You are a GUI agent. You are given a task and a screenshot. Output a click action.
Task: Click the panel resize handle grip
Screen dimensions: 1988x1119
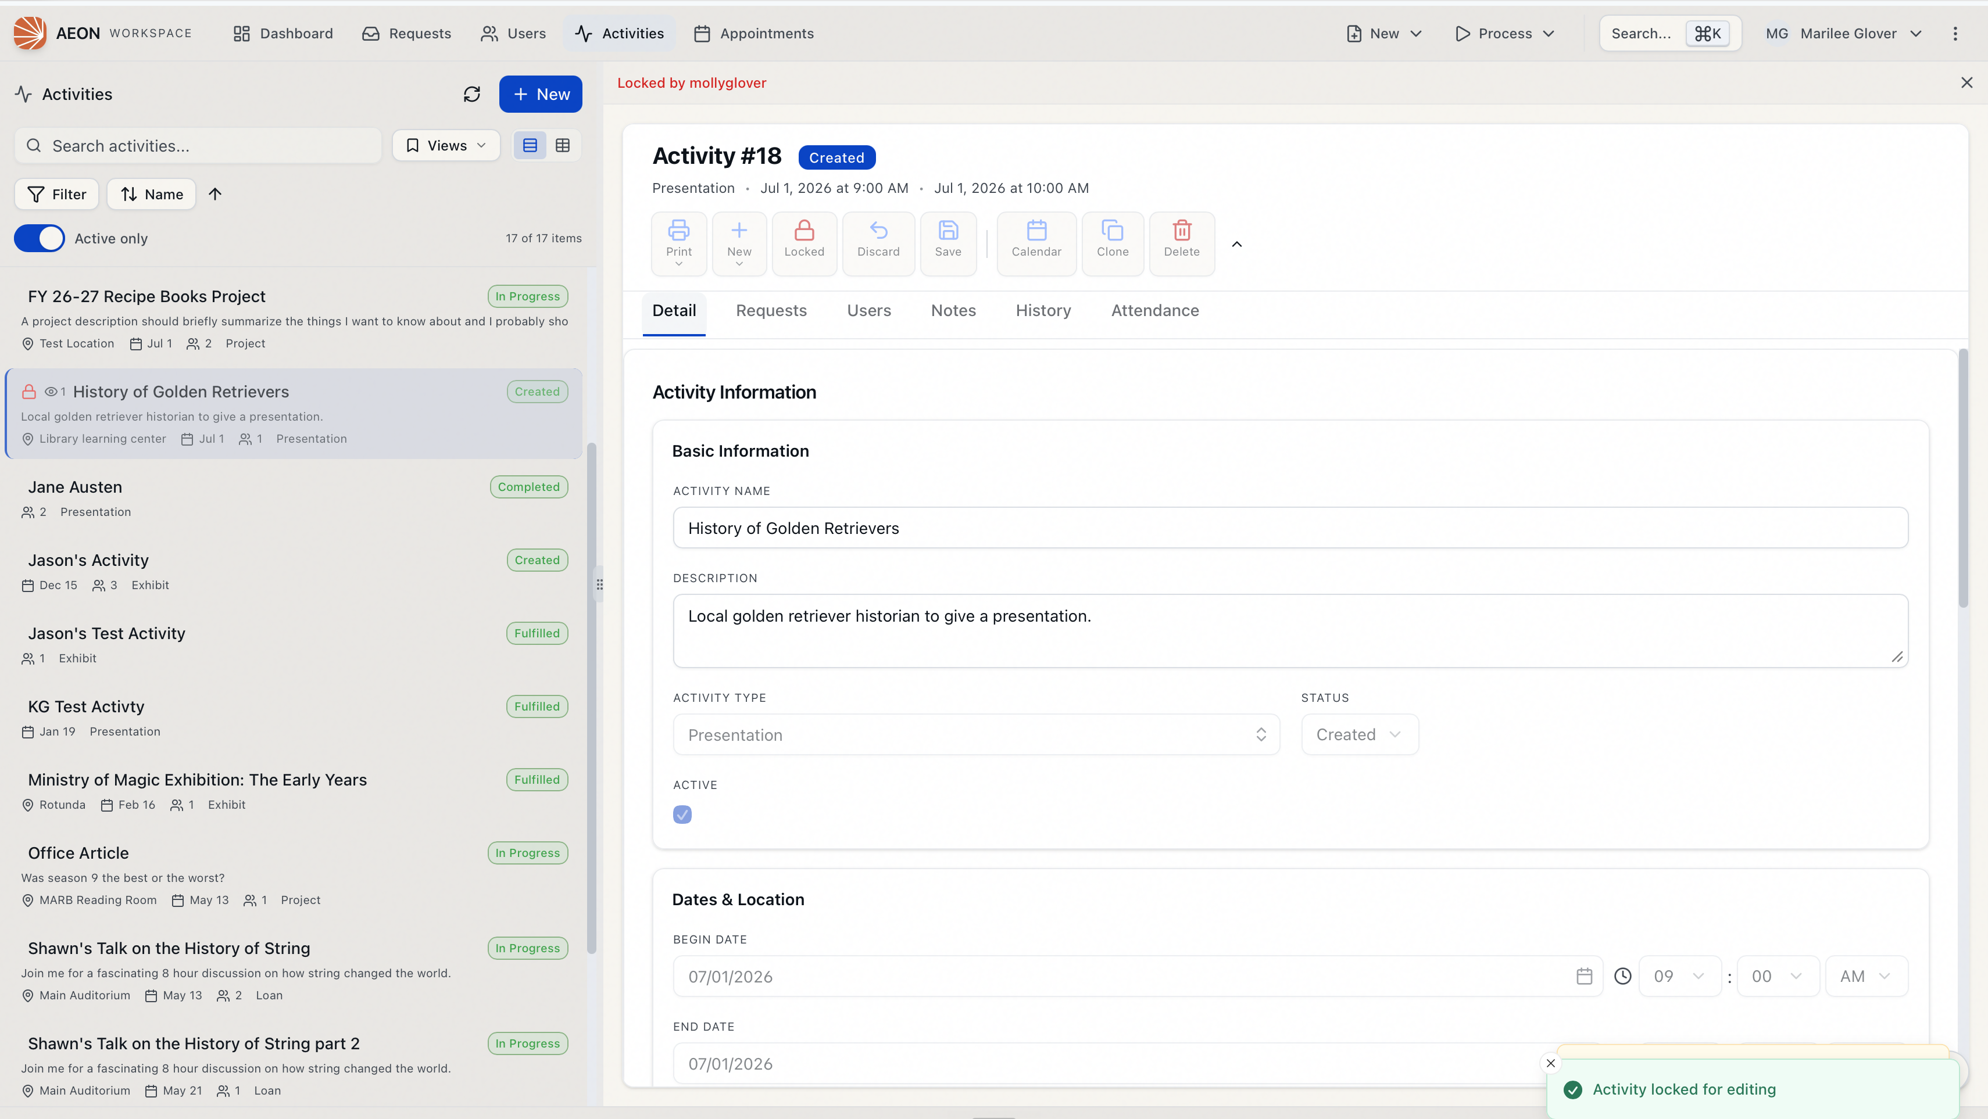(600, 584)
